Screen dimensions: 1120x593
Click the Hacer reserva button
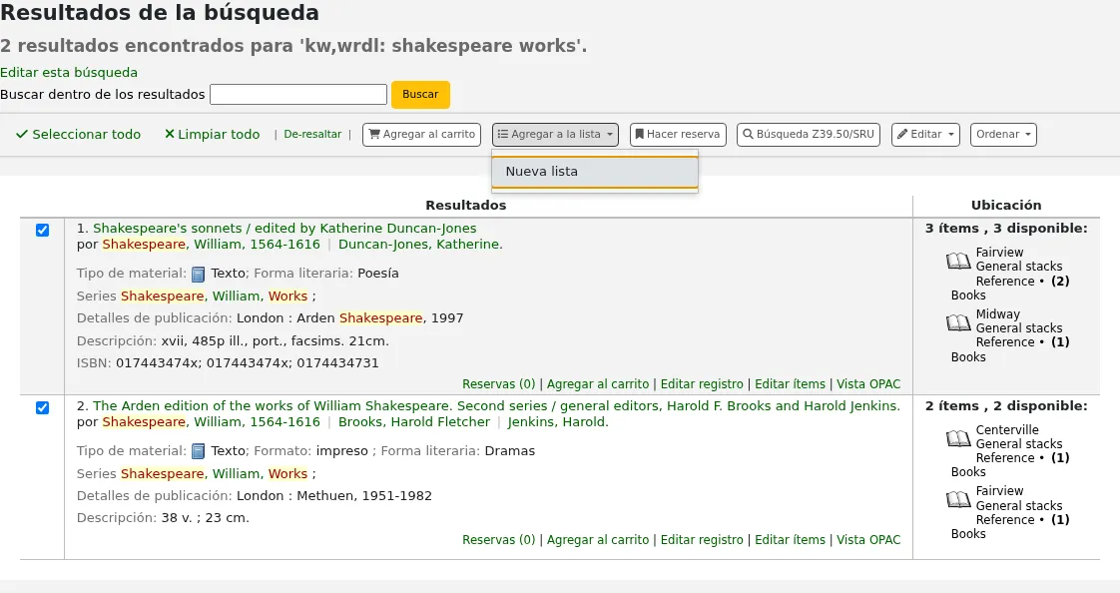pos(678,135)
